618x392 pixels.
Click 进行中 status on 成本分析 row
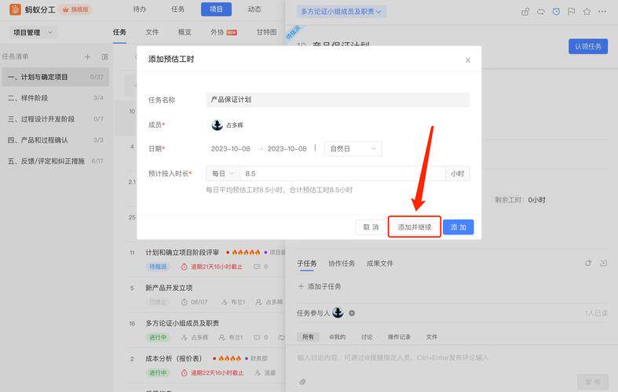click(158, 372)
